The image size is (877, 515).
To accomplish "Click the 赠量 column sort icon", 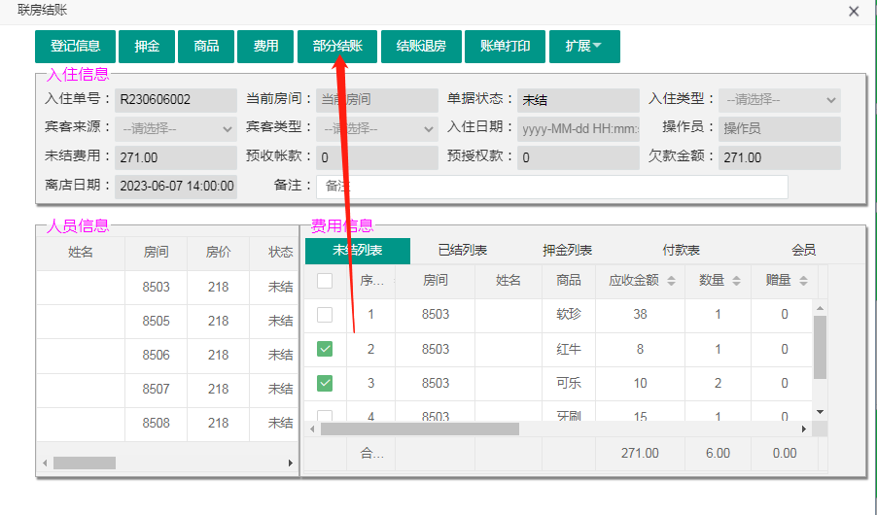I will pyautogui.click(x=802, y=281).
